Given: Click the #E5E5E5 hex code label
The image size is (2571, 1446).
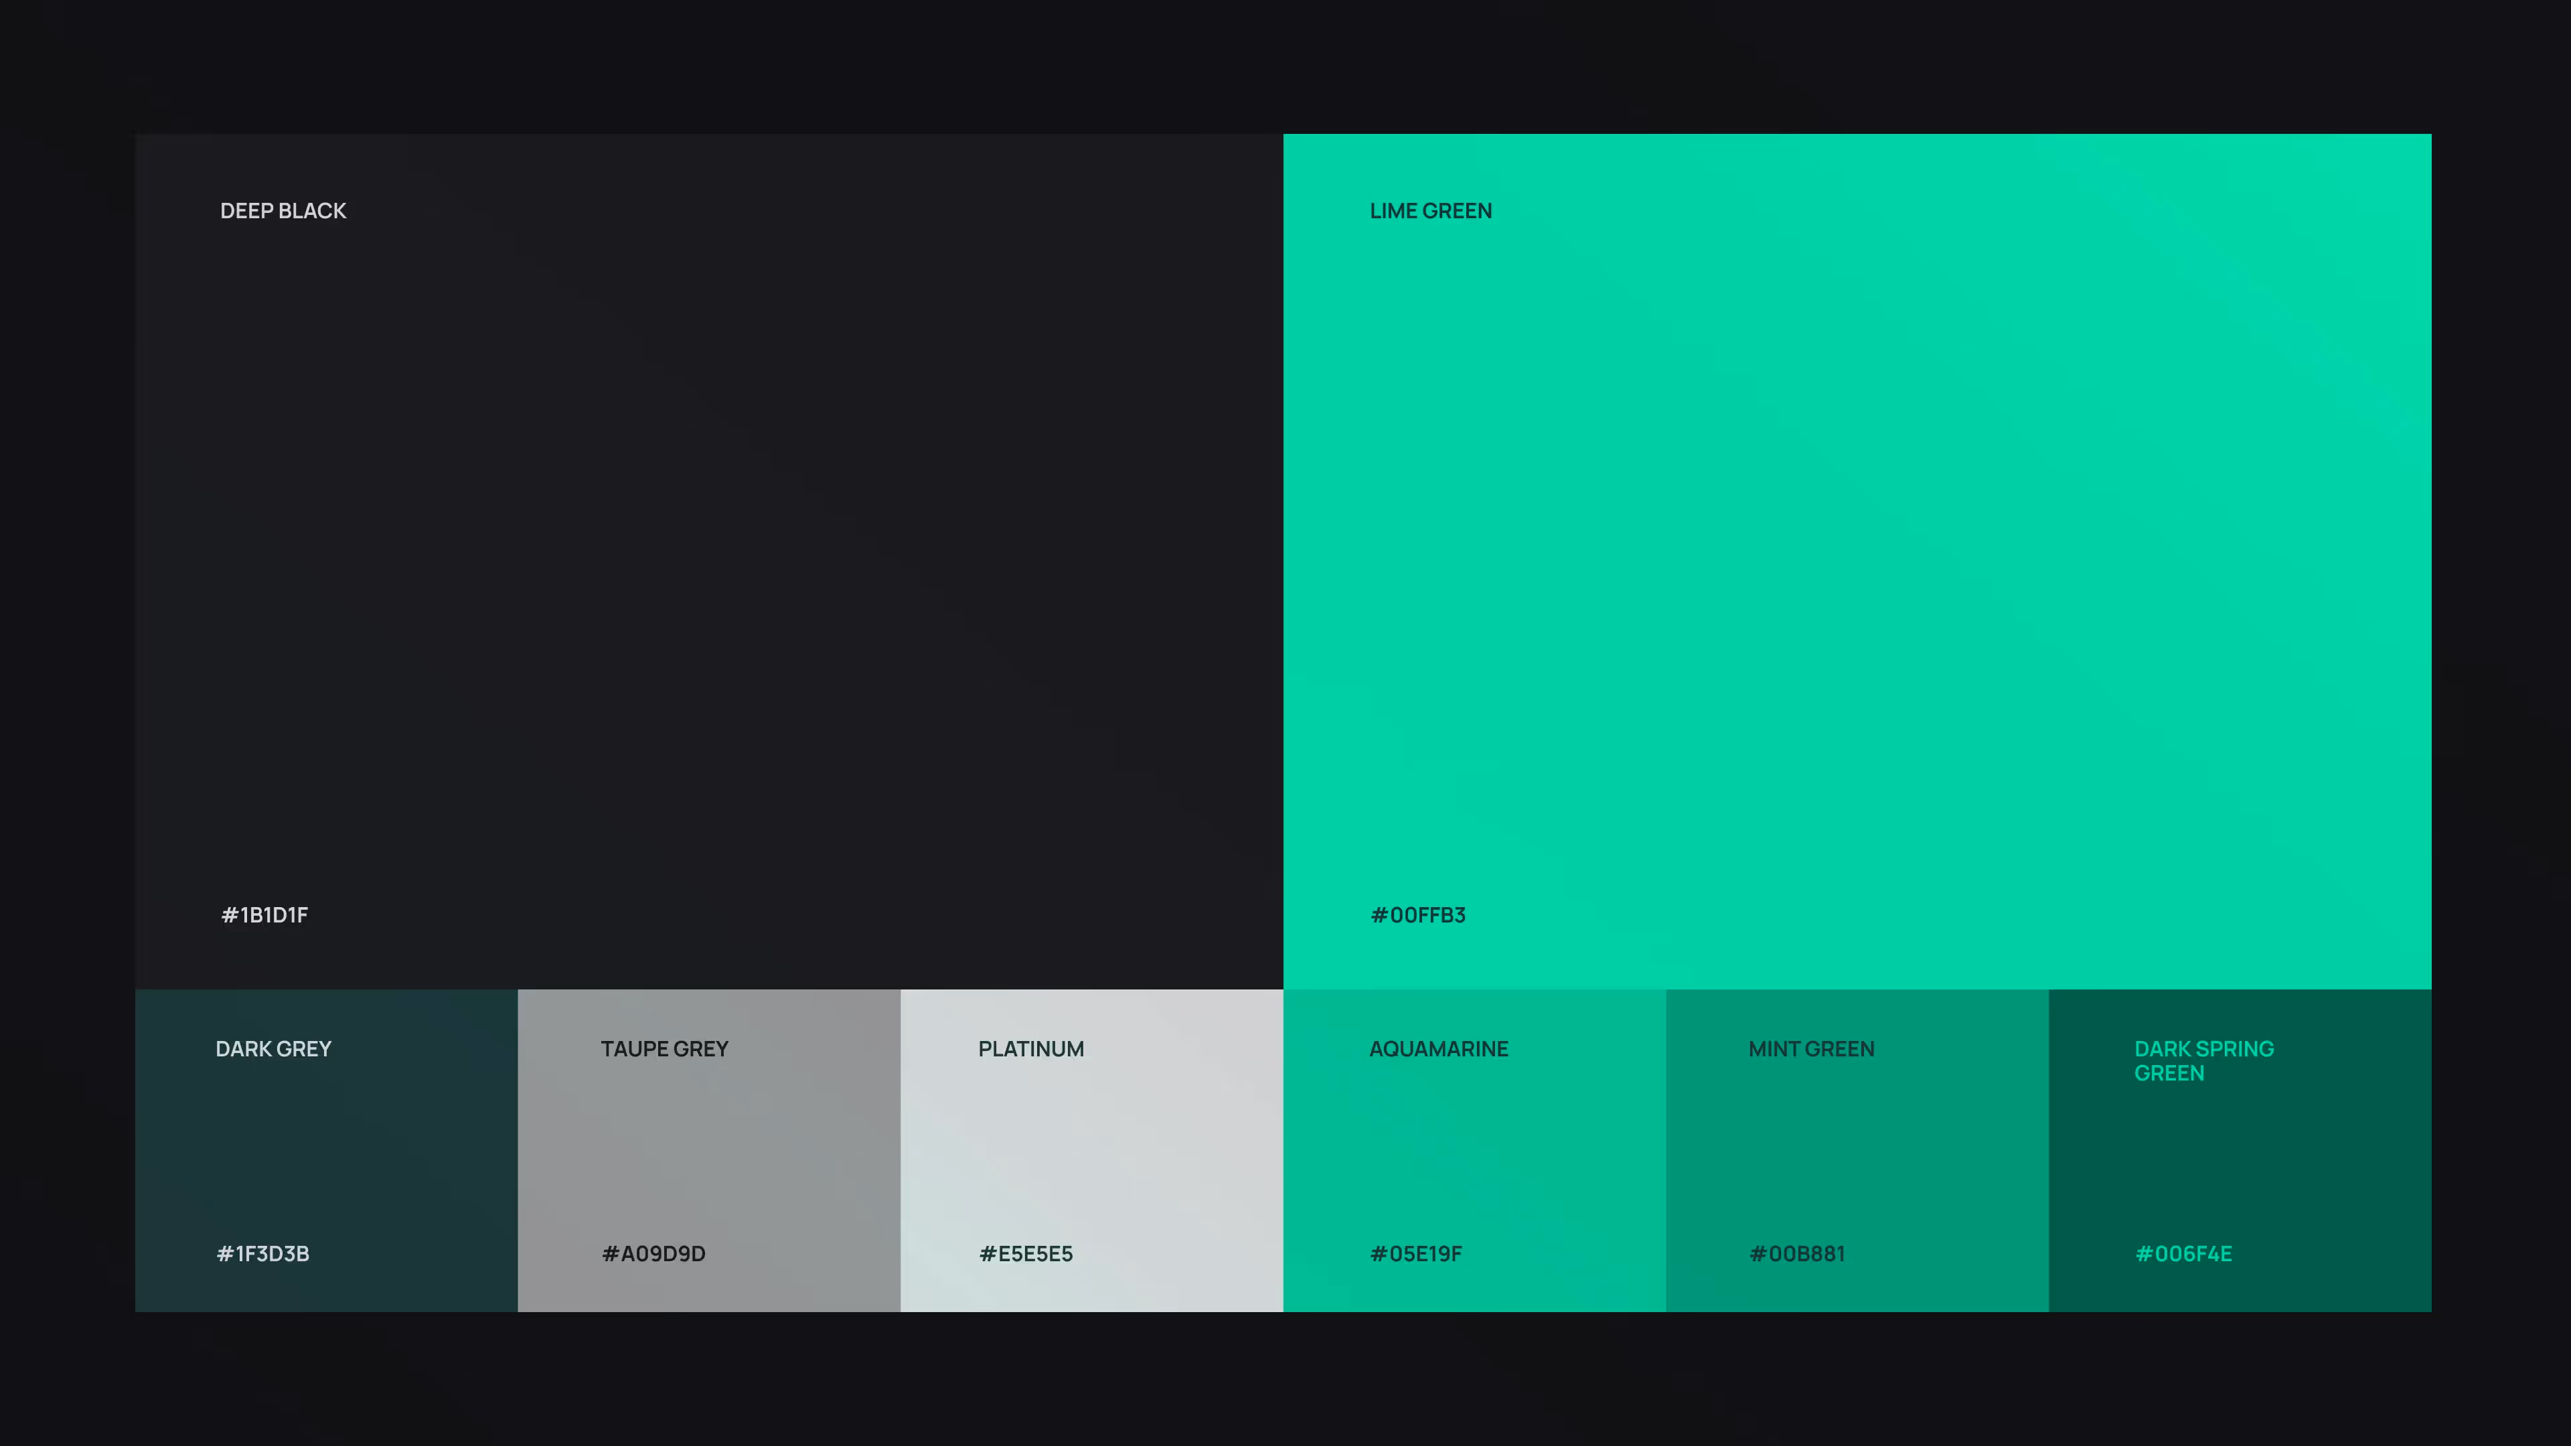Looking at the screenshot, I should 1025,1253.
